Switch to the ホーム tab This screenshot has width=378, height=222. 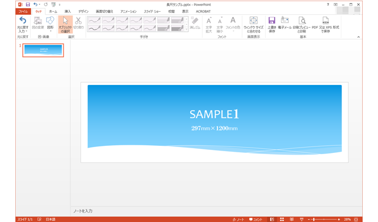click(53, 11)
